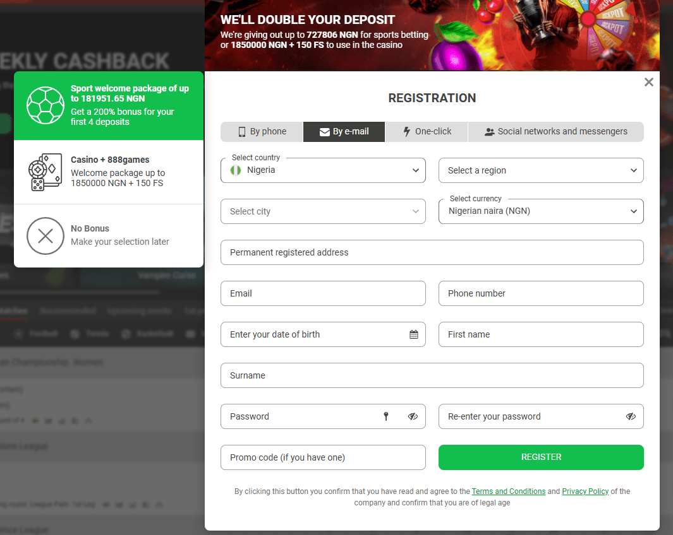This screenshot has height=535, width=673.
Task: Click the lightning icon on One-click tab
Action: 405,131
